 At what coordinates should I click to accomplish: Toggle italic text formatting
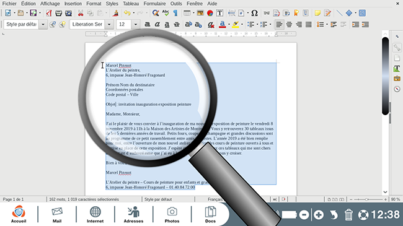[157, 24]
